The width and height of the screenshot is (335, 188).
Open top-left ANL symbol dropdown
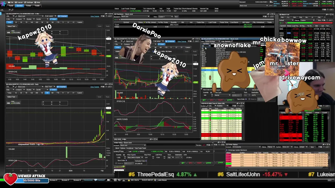pyautogui.click(x=9, y=10)
